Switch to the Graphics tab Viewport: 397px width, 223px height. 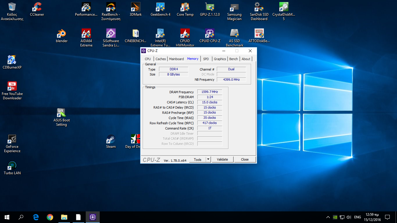click(x=220, y=59)
